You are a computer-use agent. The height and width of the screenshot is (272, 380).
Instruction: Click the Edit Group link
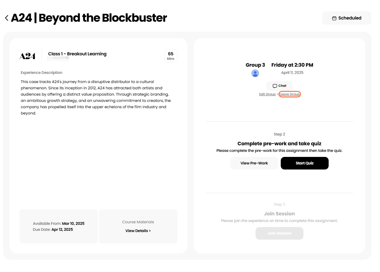[267, 94]
